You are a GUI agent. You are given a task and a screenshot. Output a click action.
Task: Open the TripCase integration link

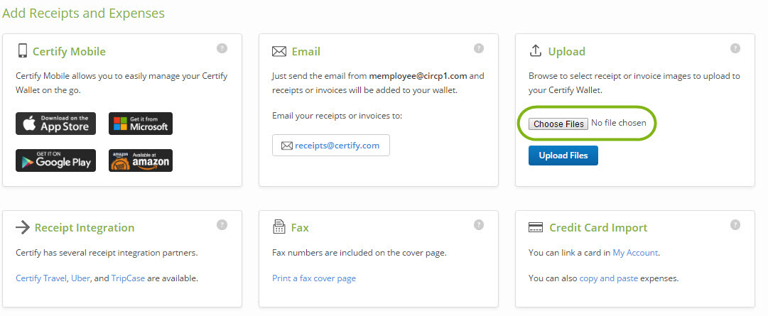click(x=128, y=278)
